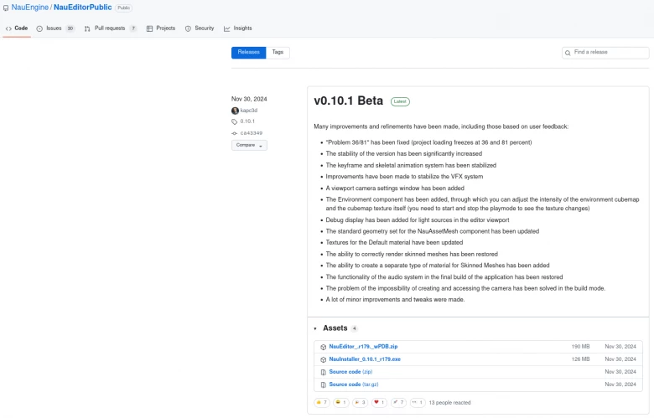654x418 pixels.
Task: Click file icon beside Source code (zip)
Action: (x=324, y=372)
